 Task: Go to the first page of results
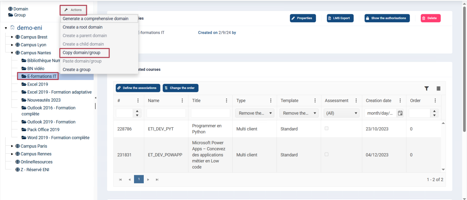(x=120, y=179)
